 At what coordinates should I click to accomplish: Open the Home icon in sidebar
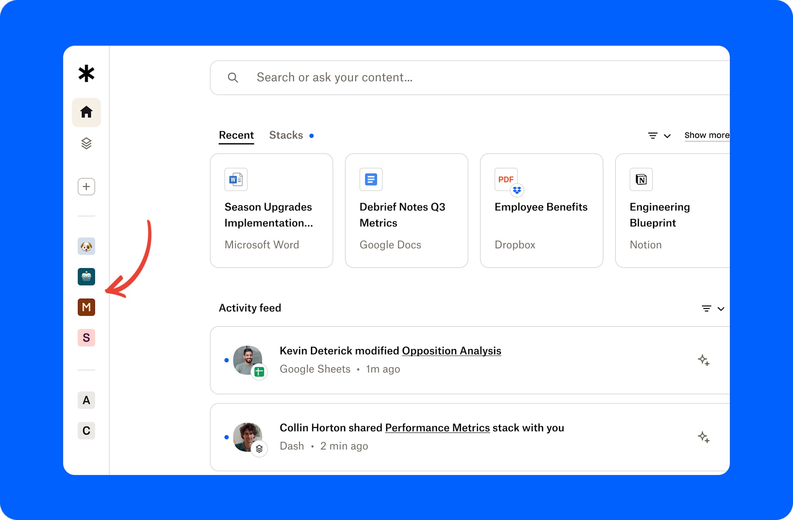click(86, 112)
